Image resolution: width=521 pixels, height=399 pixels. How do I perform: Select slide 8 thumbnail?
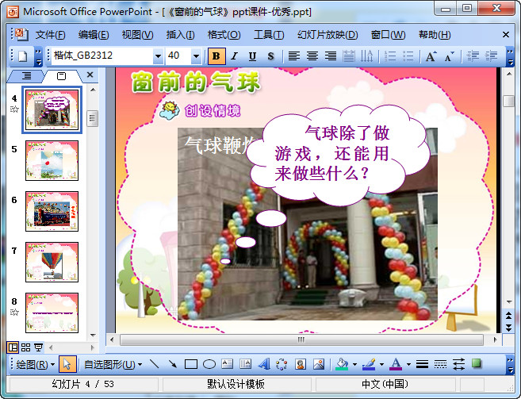(52, 313)
